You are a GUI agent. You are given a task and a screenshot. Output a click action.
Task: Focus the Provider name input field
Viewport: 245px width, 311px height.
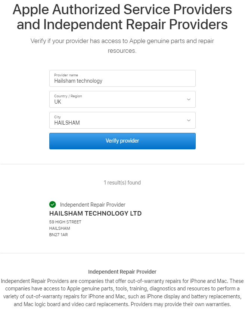coord(122,78)
